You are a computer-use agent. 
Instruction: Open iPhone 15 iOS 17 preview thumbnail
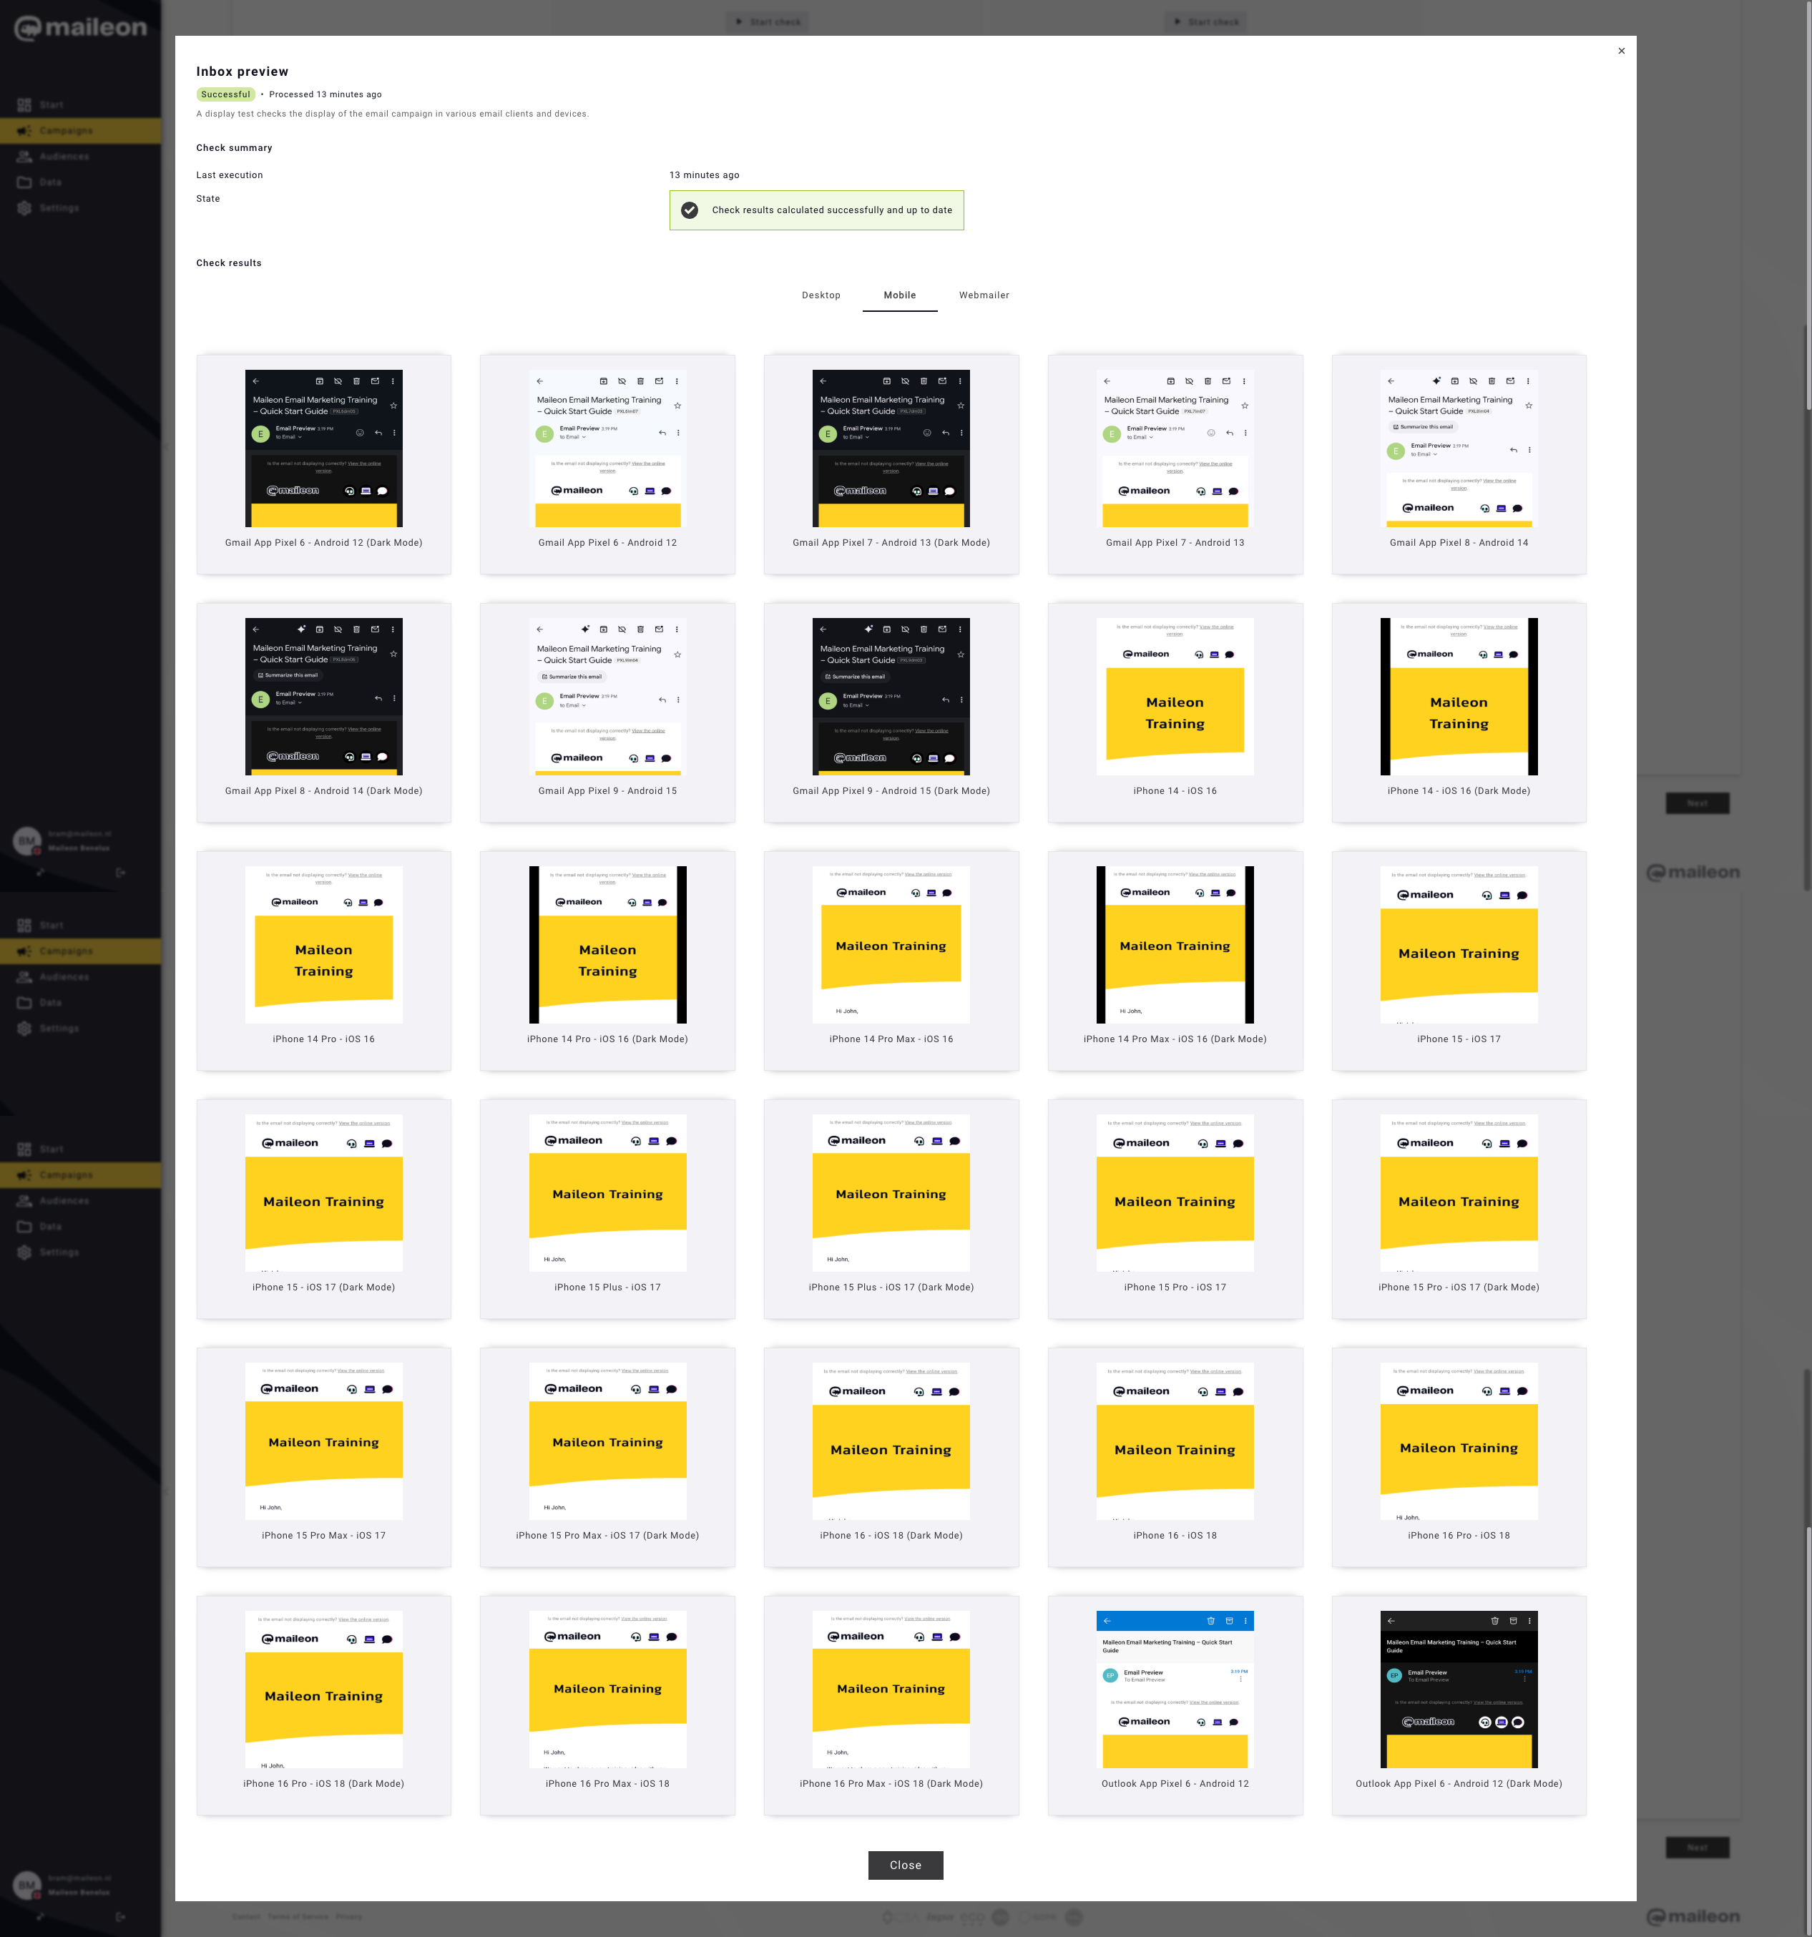(1459, 945)
